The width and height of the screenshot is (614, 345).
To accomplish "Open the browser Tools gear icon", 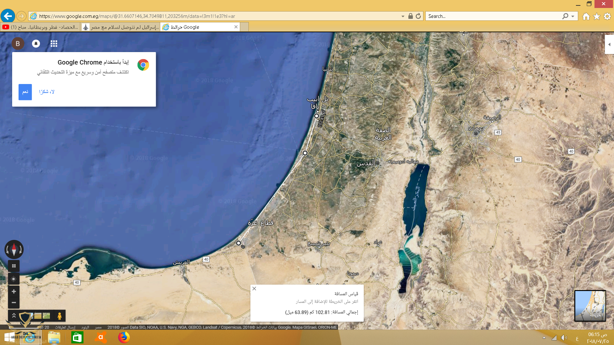I will (607, 16).
